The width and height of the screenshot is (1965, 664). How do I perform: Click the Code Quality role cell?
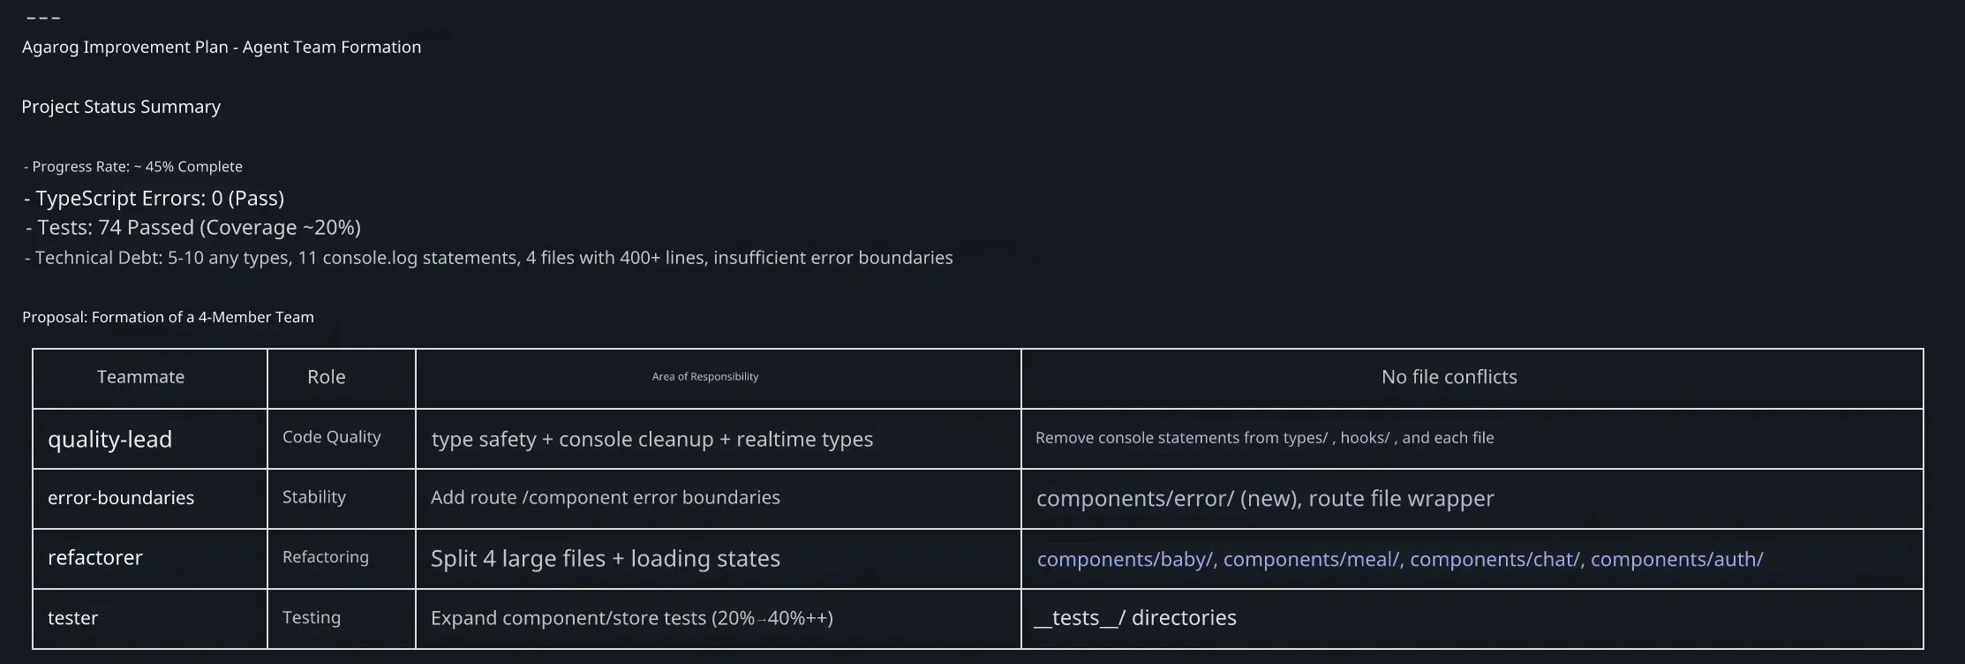331,437
